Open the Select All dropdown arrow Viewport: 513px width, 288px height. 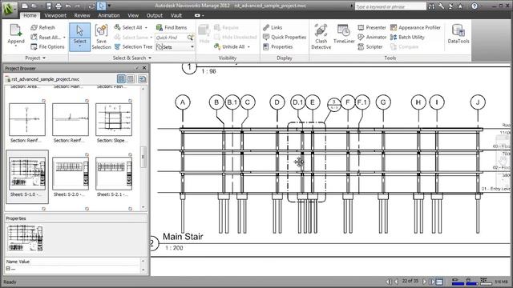coord(146,28)
